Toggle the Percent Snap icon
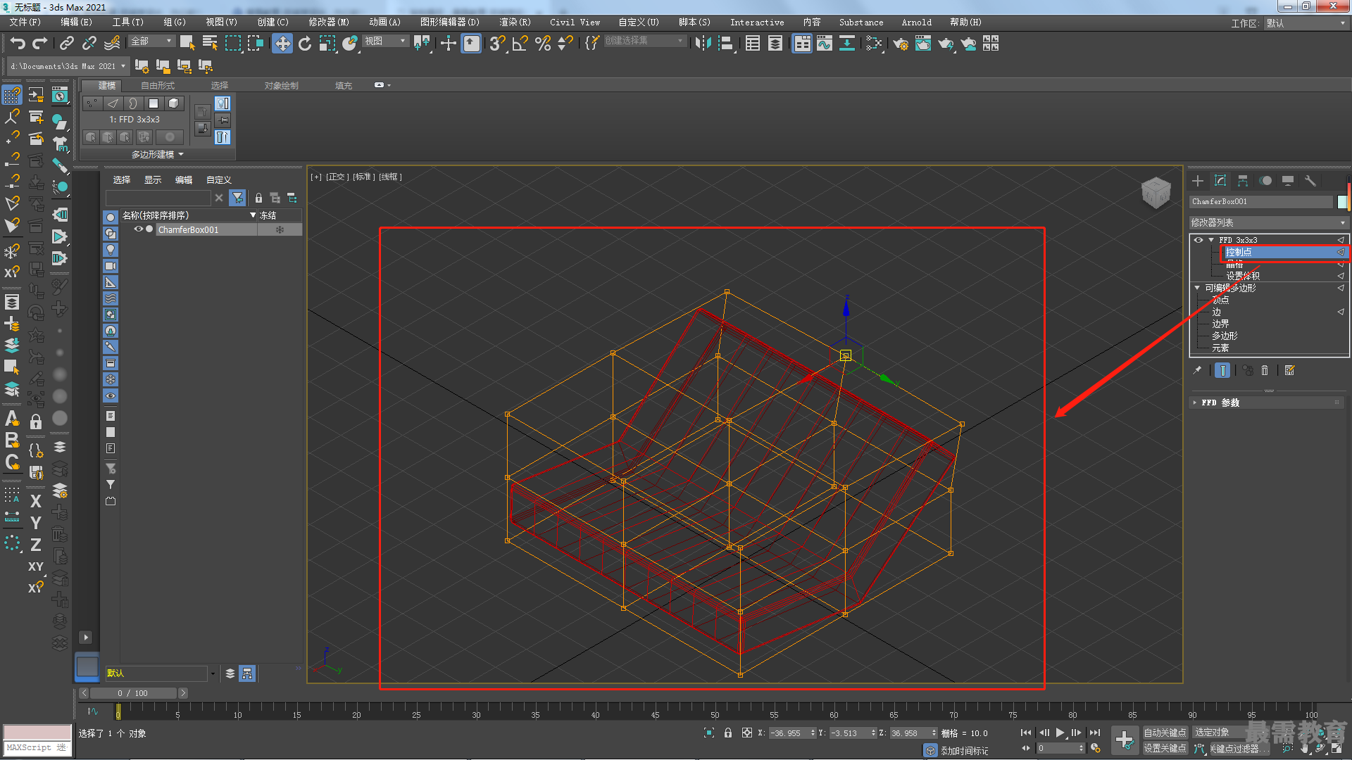Viewport: 1352px width, 760px height. tap(543, 44)
